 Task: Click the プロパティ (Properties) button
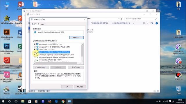76,67
